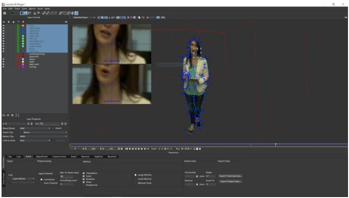This screenshot has height=198, width=349.
Task: Open the Insert Clip dropdown
Action: [x=44, y=132]
